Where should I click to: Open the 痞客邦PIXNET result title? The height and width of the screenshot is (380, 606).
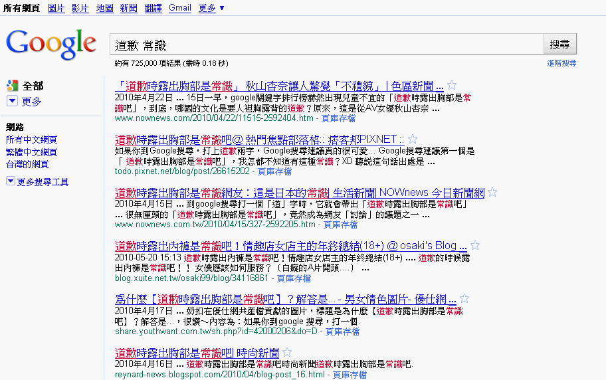coord(259,139)
